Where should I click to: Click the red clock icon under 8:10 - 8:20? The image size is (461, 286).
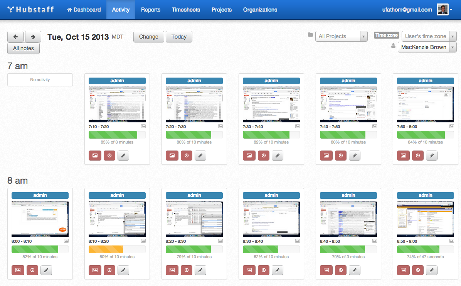coord(109,270)
